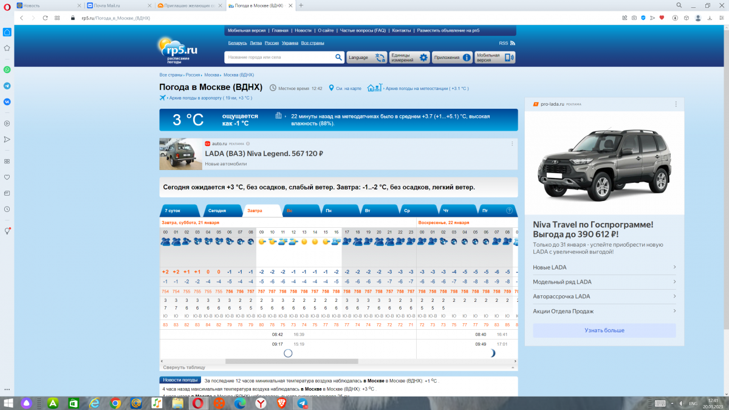Open Архив погоды в аэропорту link
The width and height of the screenshot is (729, 410).
pos(210,98)
